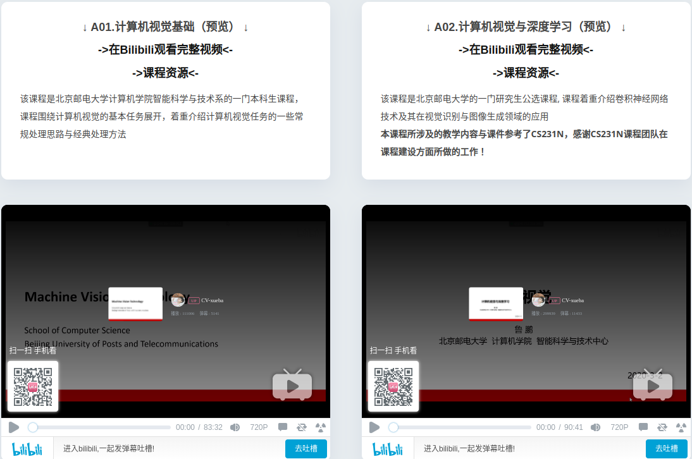
Task: Open A01 在Bilibili观看完整视频 link
Action: (166, 49)
